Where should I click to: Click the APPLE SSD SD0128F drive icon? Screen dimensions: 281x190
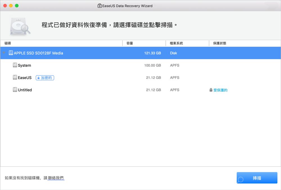pos(10,53)
